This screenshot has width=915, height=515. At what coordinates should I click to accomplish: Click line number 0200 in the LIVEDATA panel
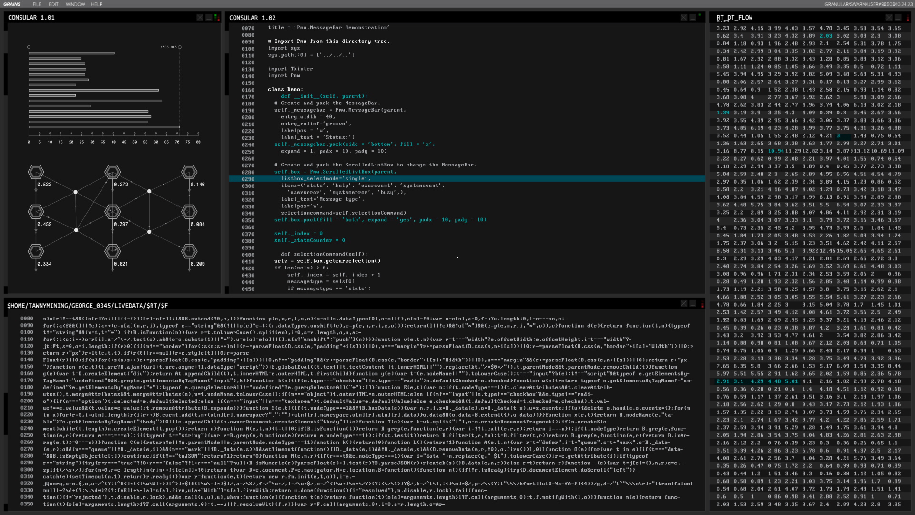[27, 401]
